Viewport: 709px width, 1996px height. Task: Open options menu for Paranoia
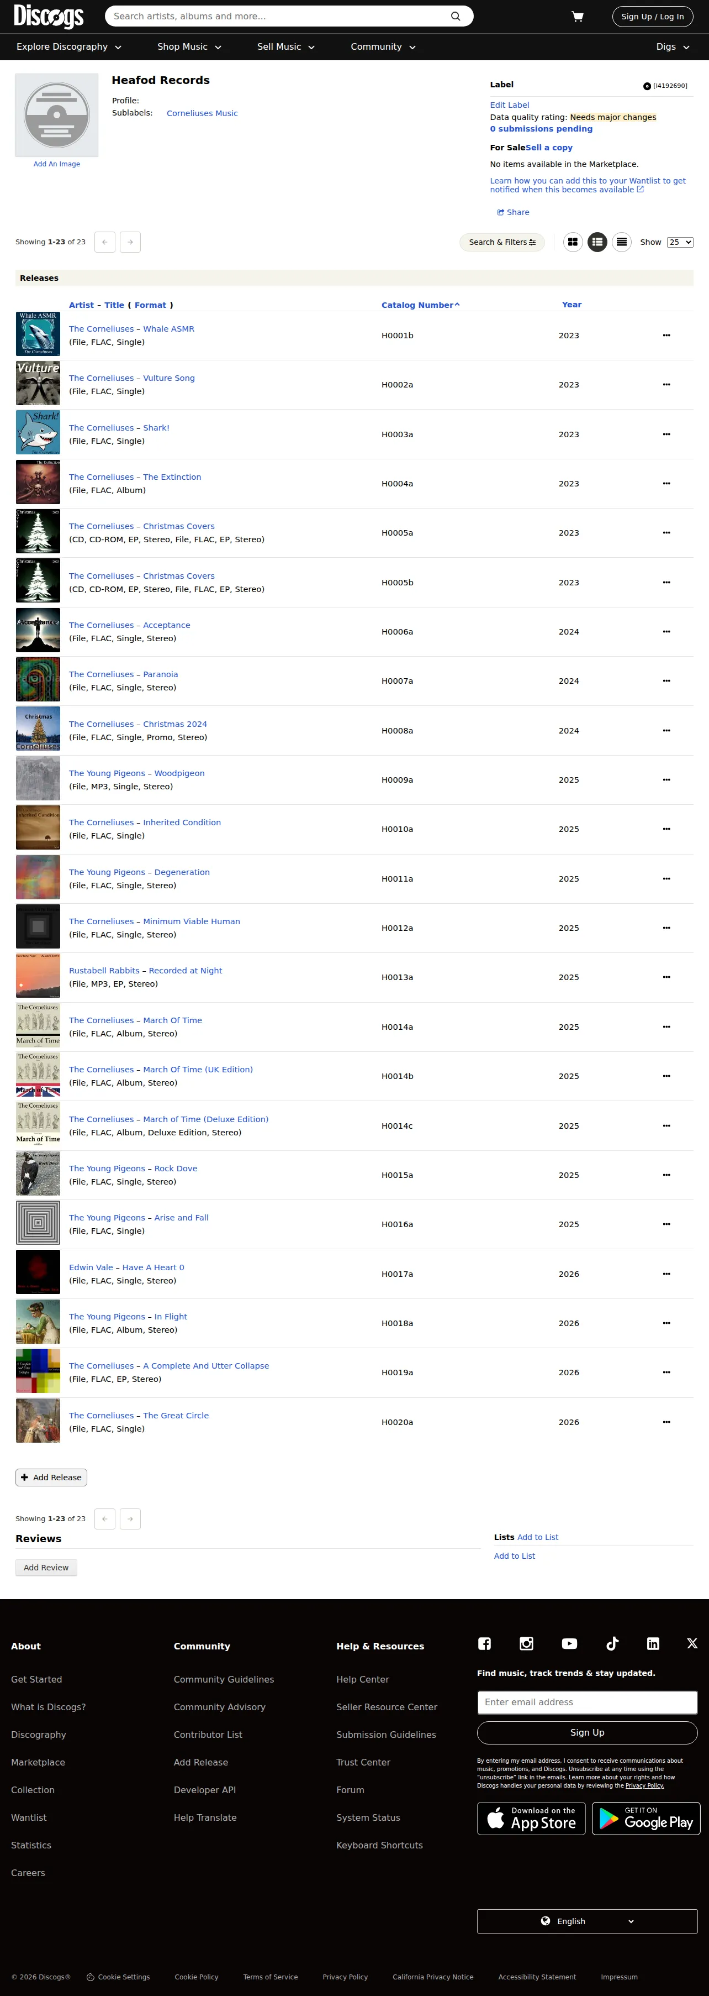[666, 681]
